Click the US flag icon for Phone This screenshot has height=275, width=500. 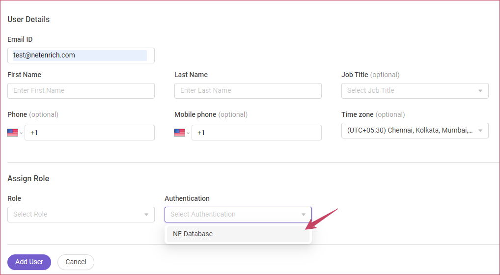[x=12, y=133]
